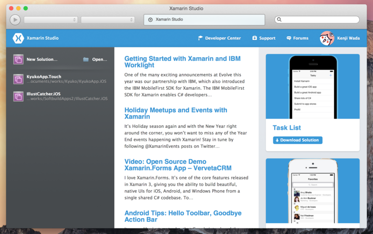The image size is (373, 234).
Task: Open Getting Started with Xamarin and IBM Worklight
Action: [x=182, y=62]
